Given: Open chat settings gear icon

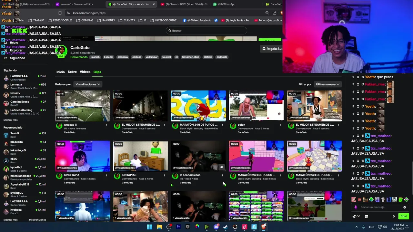Looking at the screenshot, I should [x=394, y=216].
